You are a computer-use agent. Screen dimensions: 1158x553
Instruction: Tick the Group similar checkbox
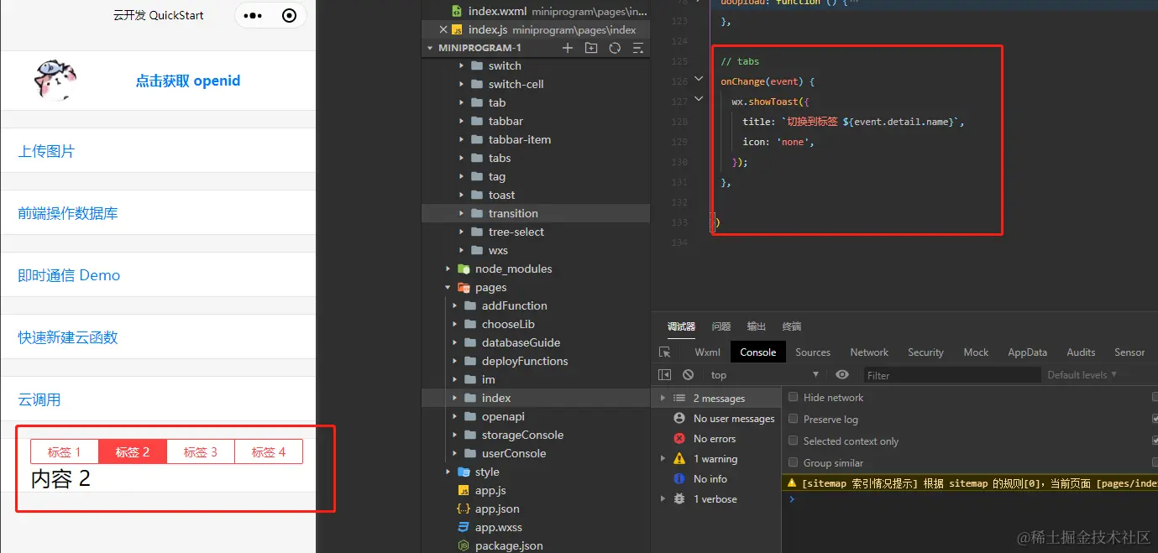click(793, 463)
